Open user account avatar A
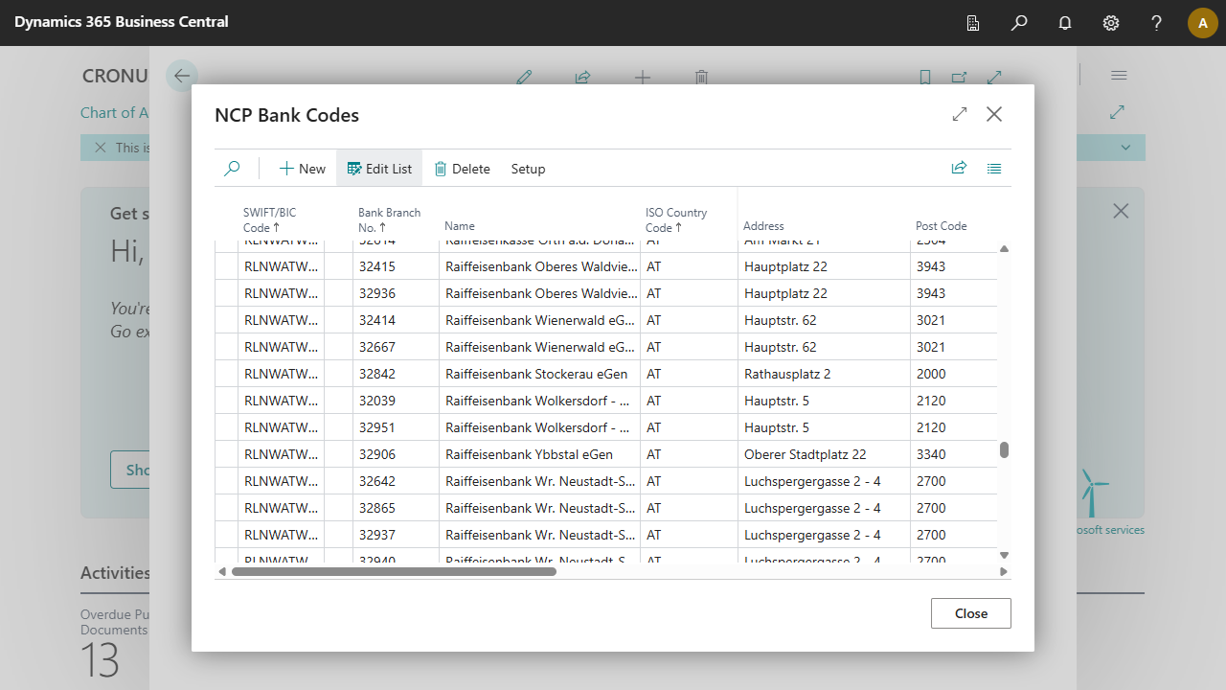The image size is (1226, 690). pos(1203,23)
